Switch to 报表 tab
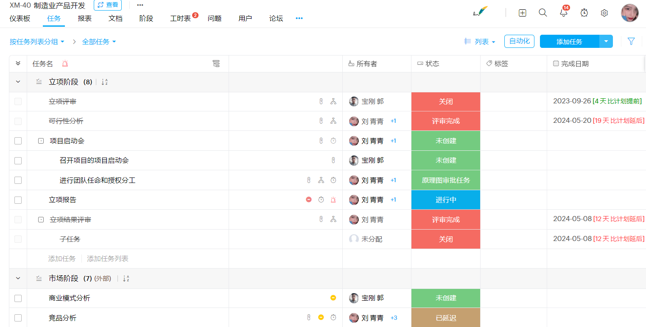 [x=85, y=19]
